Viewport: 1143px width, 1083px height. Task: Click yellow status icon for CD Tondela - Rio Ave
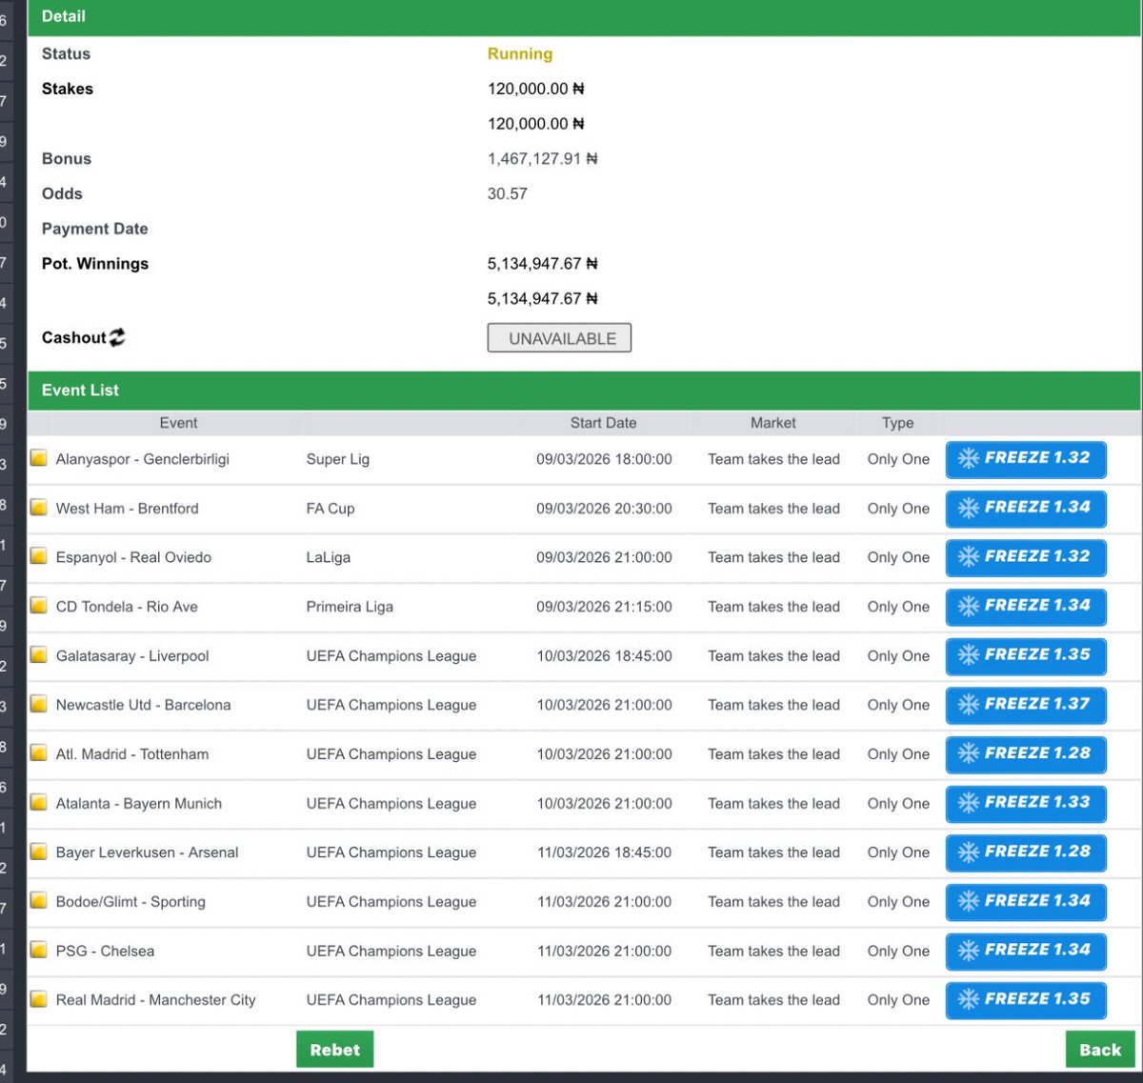[39, 606]
